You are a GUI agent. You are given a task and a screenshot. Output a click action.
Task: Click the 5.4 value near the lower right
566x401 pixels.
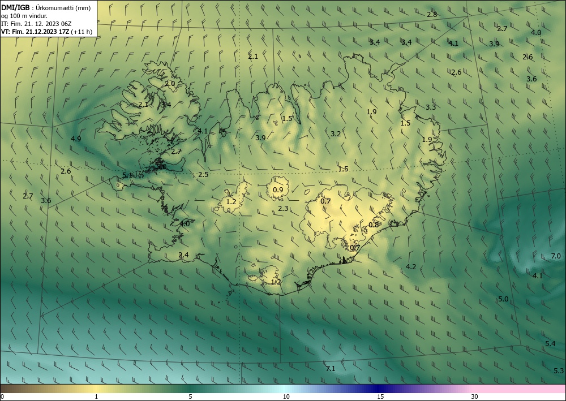[x=550, y=344]
